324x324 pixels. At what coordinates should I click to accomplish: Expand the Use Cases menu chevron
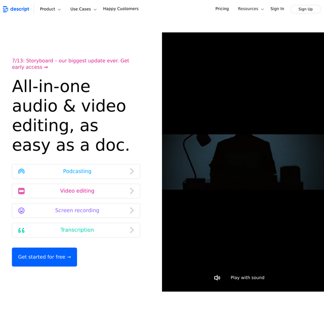pyautogui.click(x=95, y=10)
